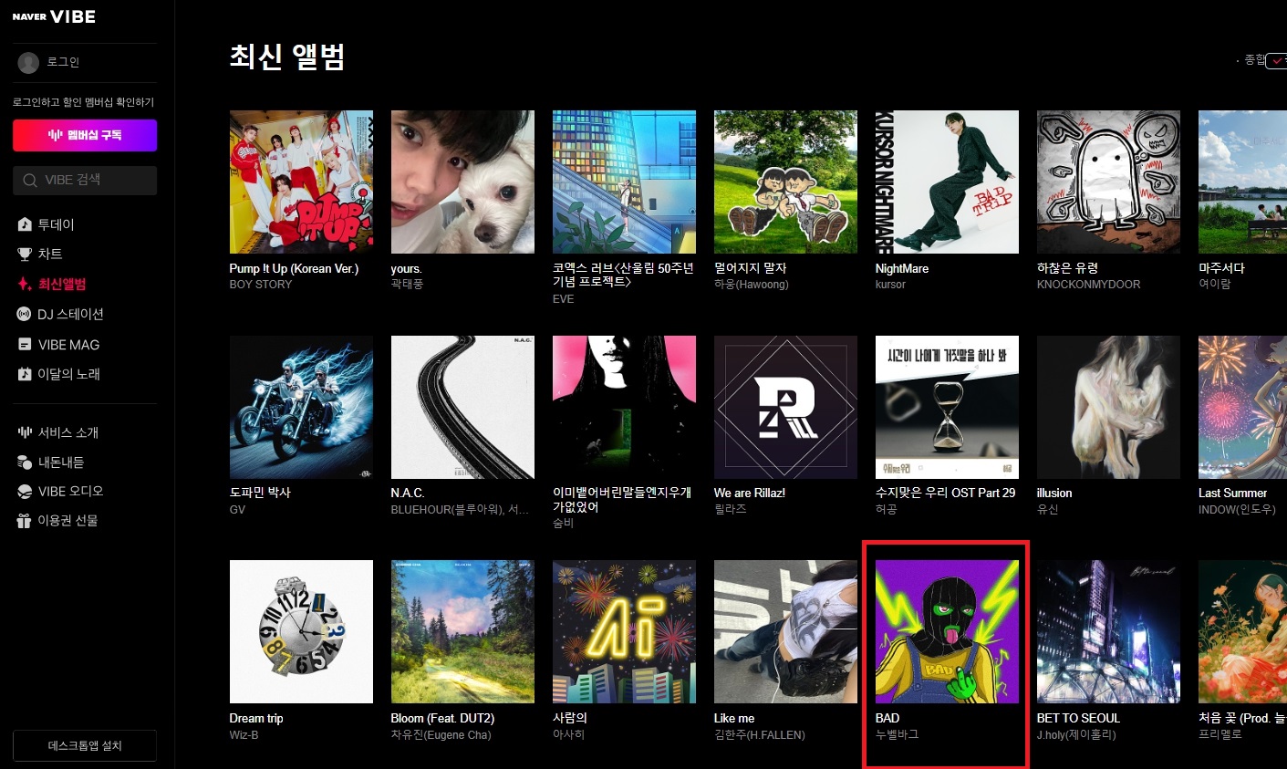
Task: Click the 이용권 선물 gift icon
Action: click(25, 521)
